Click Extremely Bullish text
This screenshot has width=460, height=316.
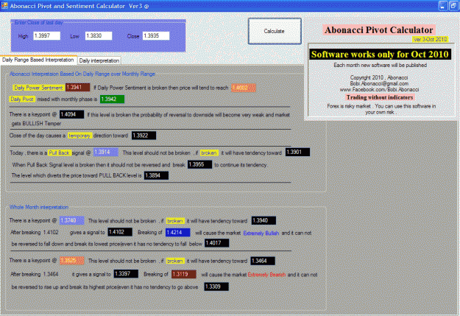click(261, 234)
